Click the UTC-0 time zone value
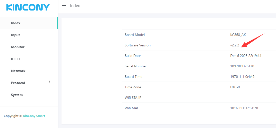Screen dimensions: 276x128 [235, 87]
